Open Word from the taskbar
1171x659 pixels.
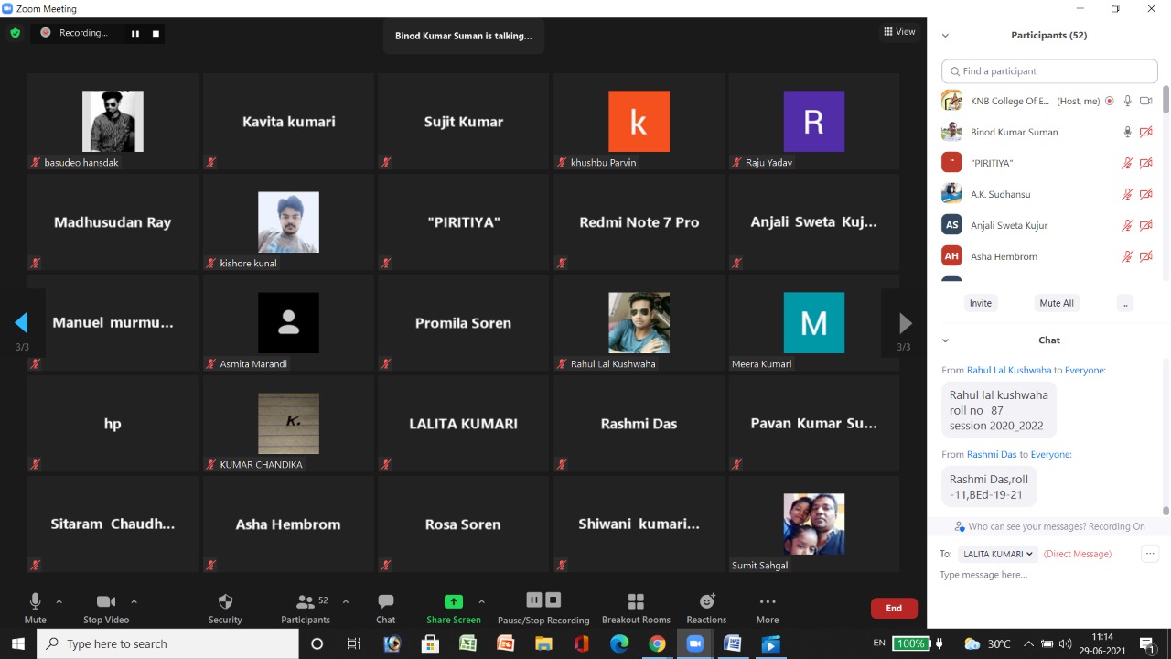pyautogui.click(x=733, y=643)
